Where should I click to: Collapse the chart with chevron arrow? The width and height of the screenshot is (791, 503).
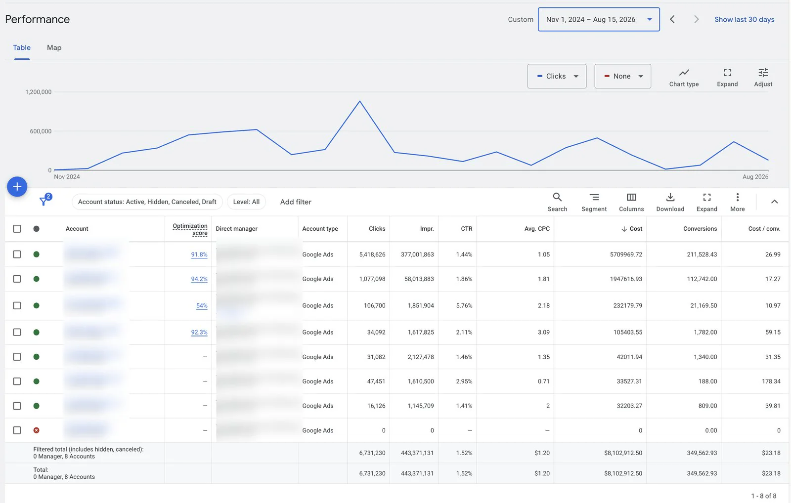[x=774, y=202]
